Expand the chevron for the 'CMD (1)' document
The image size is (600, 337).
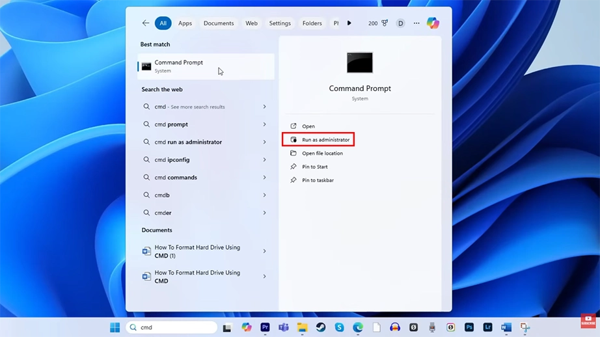click(264, 251)
